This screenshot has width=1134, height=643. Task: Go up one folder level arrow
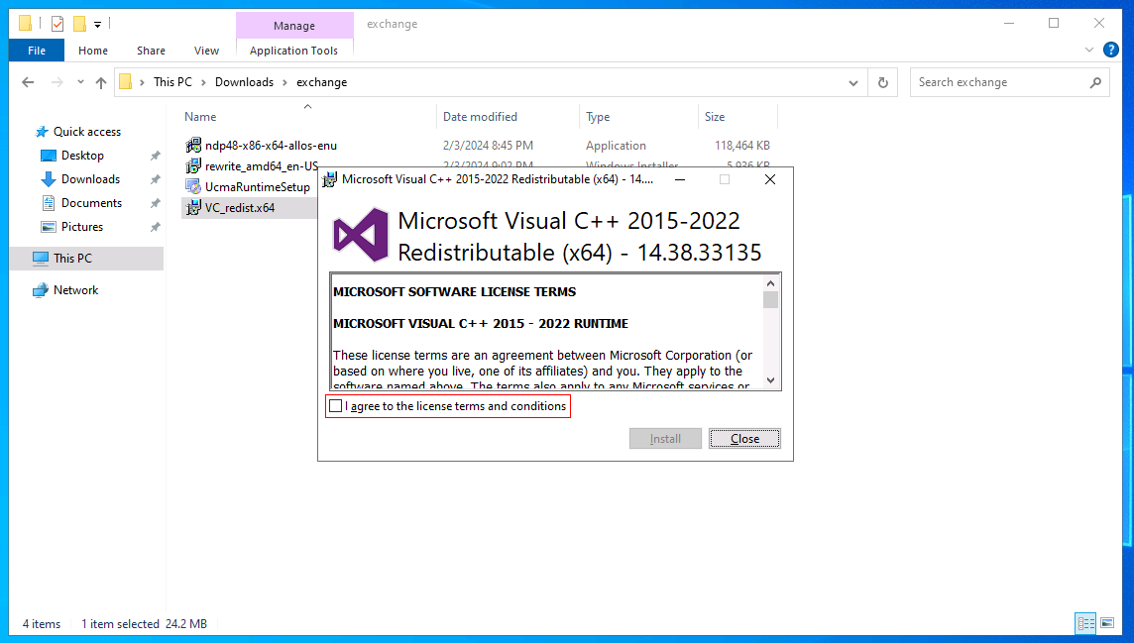[101, 82]
